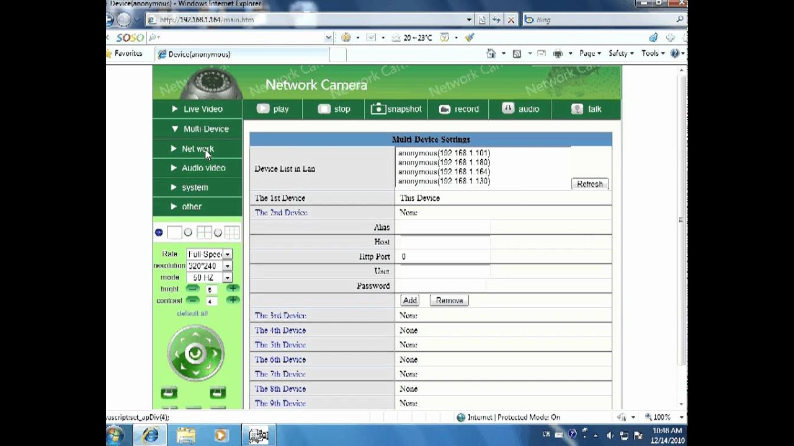
Task: Refresh page via address bar refresh icon
Action: coord(496,20)
